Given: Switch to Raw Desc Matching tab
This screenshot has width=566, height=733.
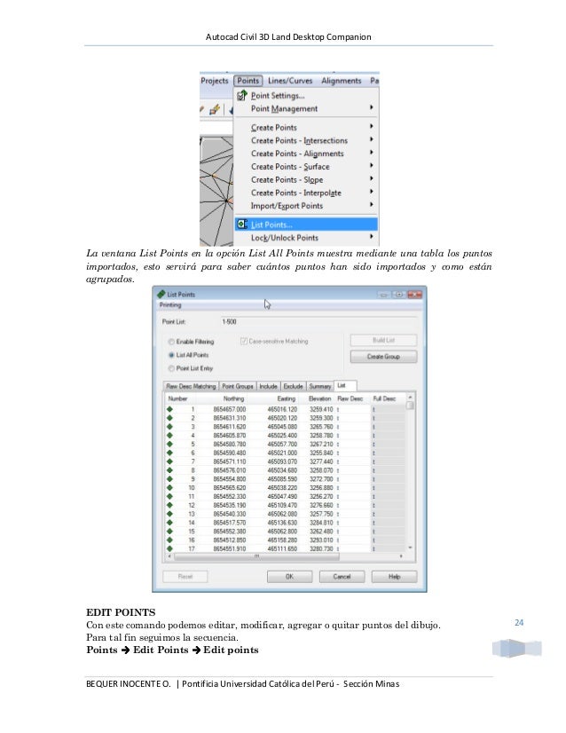Looking at the screenshot, I should point(191,386).
